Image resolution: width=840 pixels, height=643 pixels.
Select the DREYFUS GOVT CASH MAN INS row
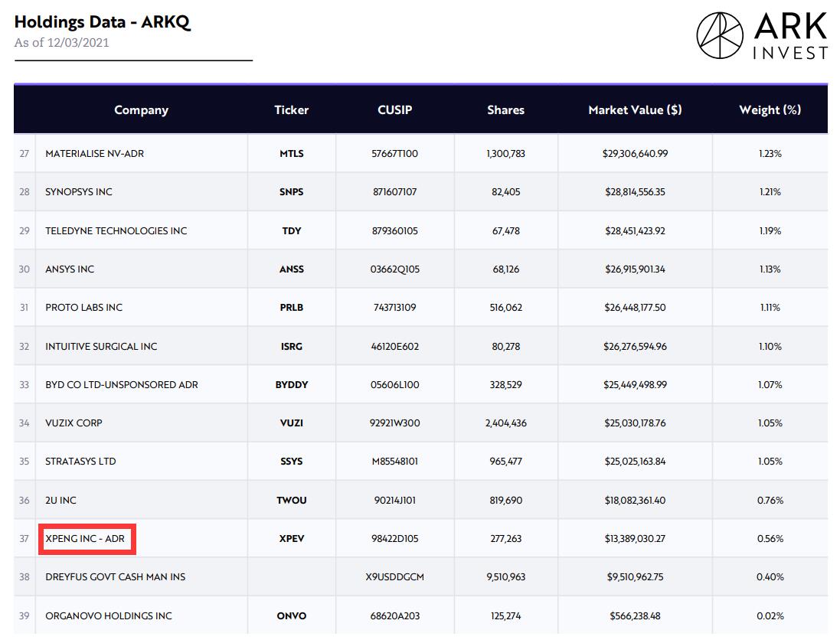click(115, 576)
